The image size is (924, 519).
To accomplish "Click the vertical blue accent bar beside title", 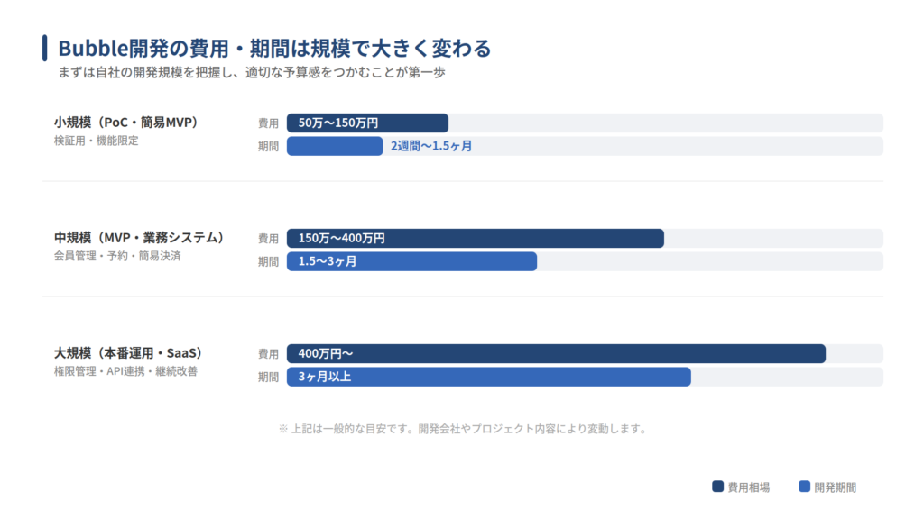I will pyautogui.click(x=45, y=48).
